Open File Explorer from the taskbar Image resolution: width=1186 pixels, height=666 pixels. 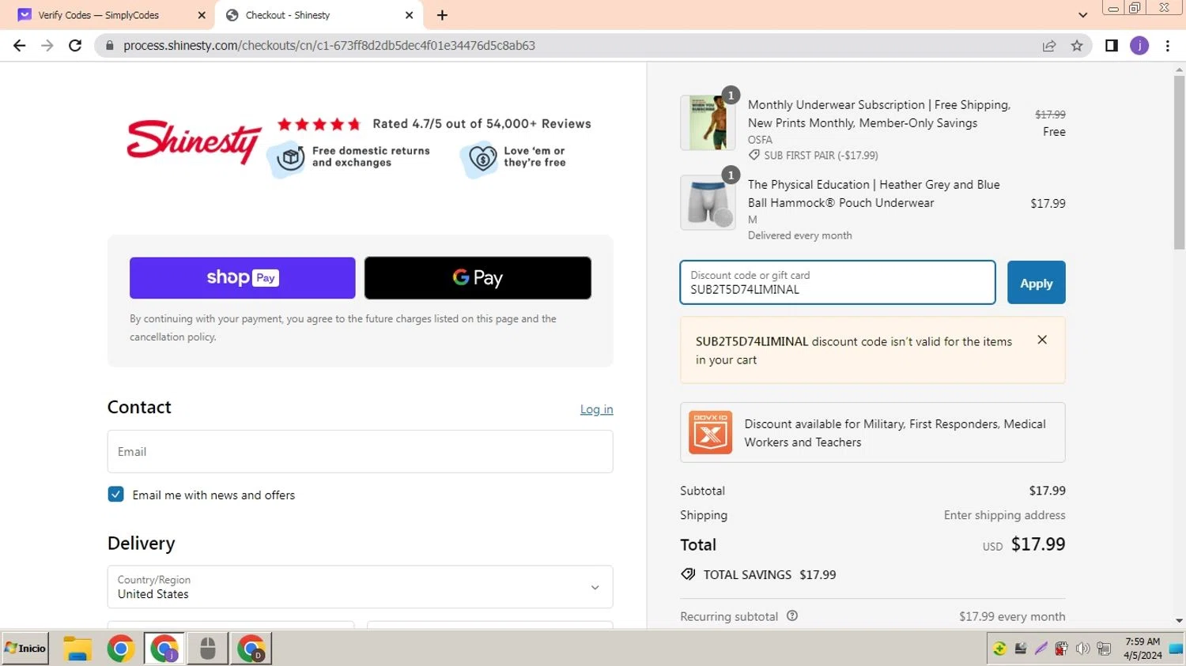tap(77, 649)
